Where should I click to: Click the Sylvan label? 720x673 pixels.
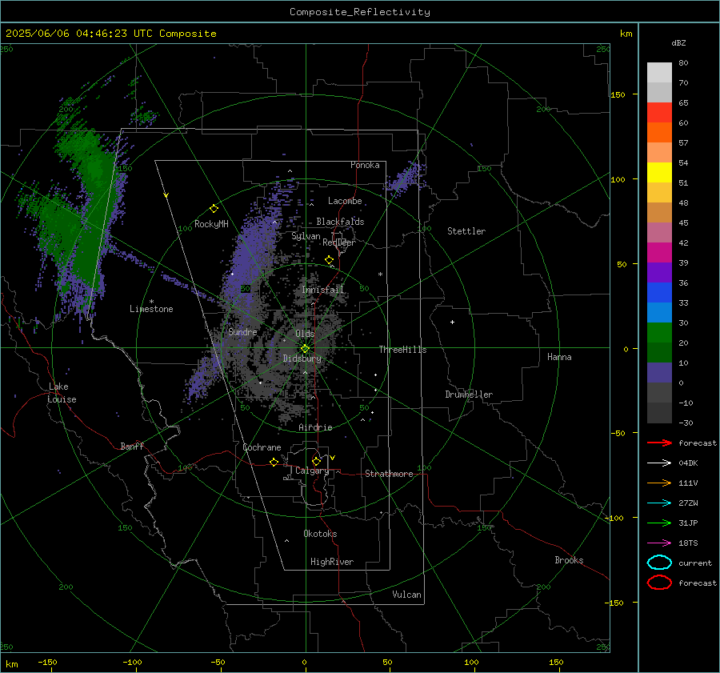pyautogui.click(x=306, y=236)
